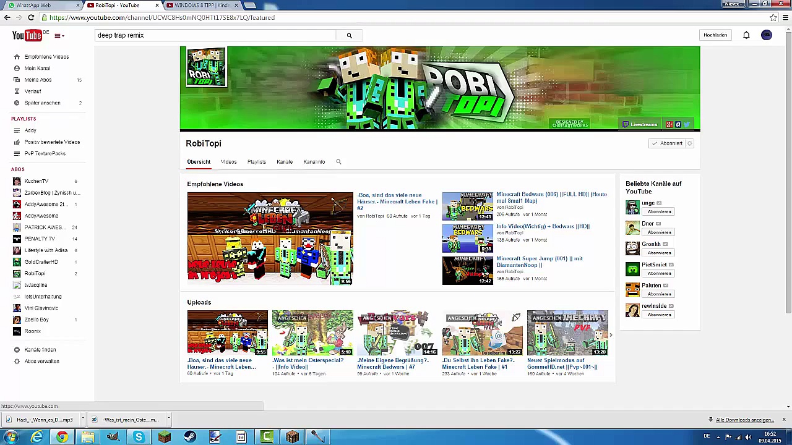
Task: Click the search field with deep trap remix
Action: pyautogui.click(x=217, y=35)
